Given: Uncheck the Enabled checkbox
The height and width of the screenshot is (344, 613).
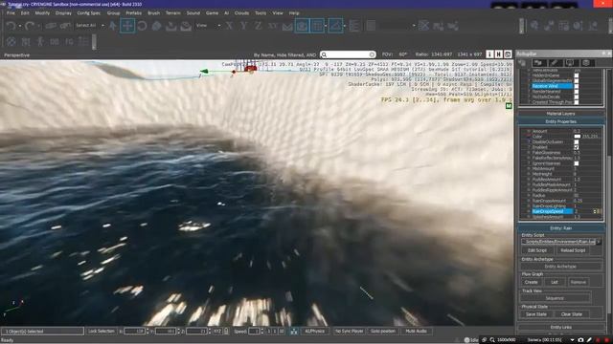Looking at the screenshot, I should point(577,147).
